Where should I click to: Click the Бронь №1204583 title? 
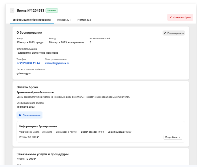31,11
